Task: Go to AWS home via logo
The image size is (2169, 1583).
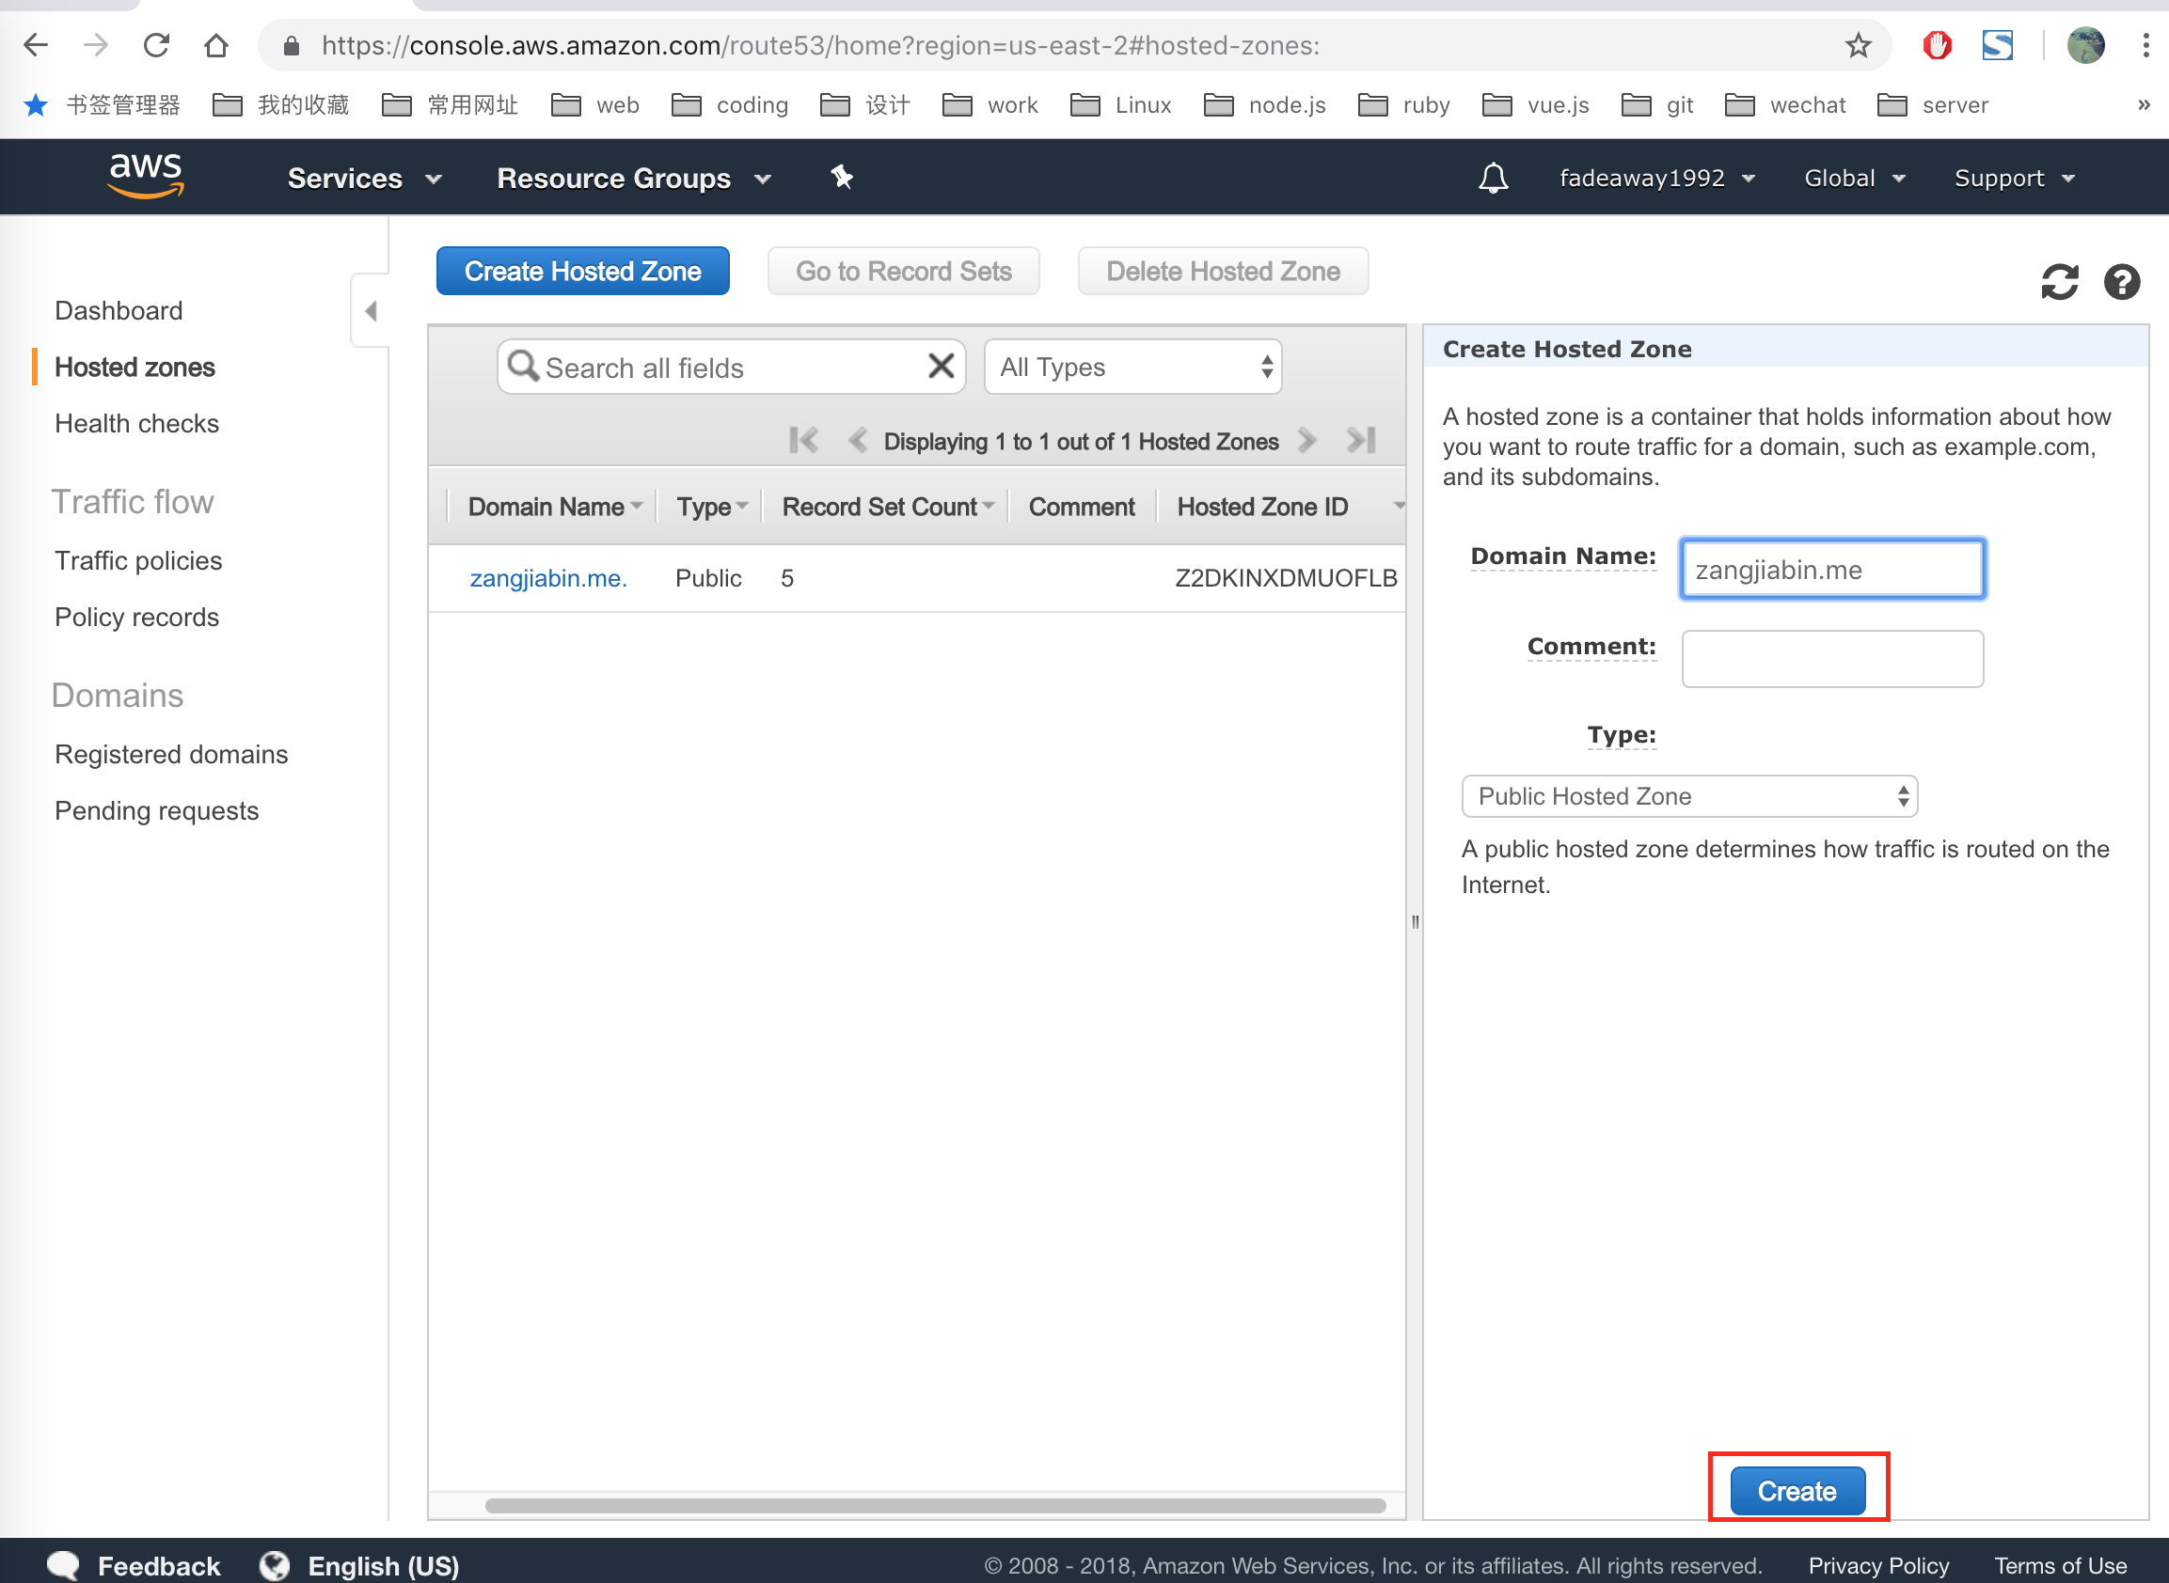Action: pos(146,177)
